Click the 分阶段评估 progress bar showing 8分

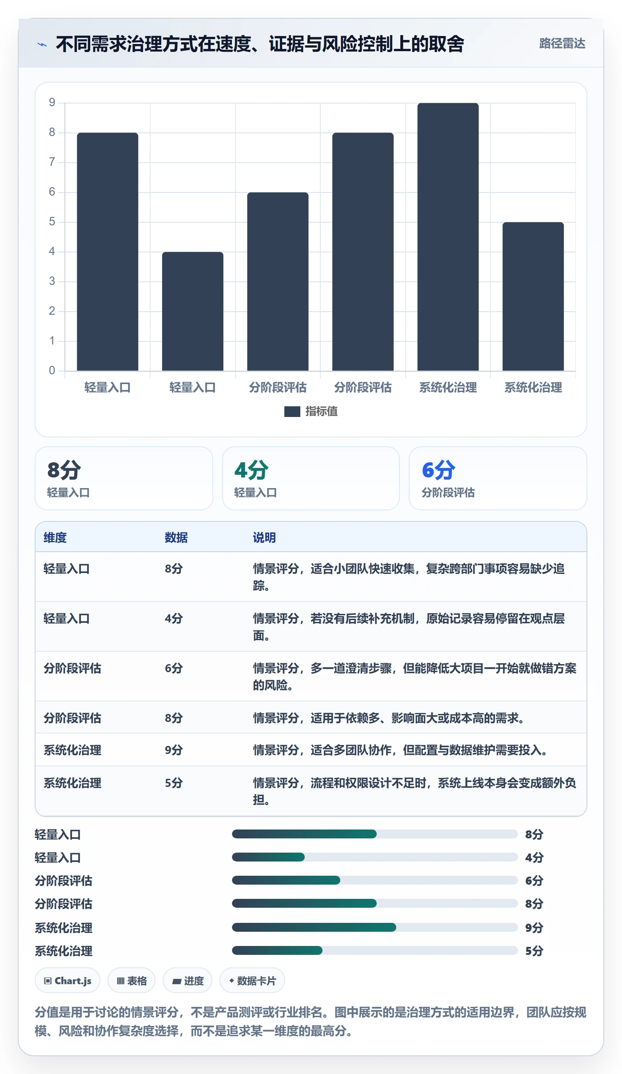tap(375, 903)
